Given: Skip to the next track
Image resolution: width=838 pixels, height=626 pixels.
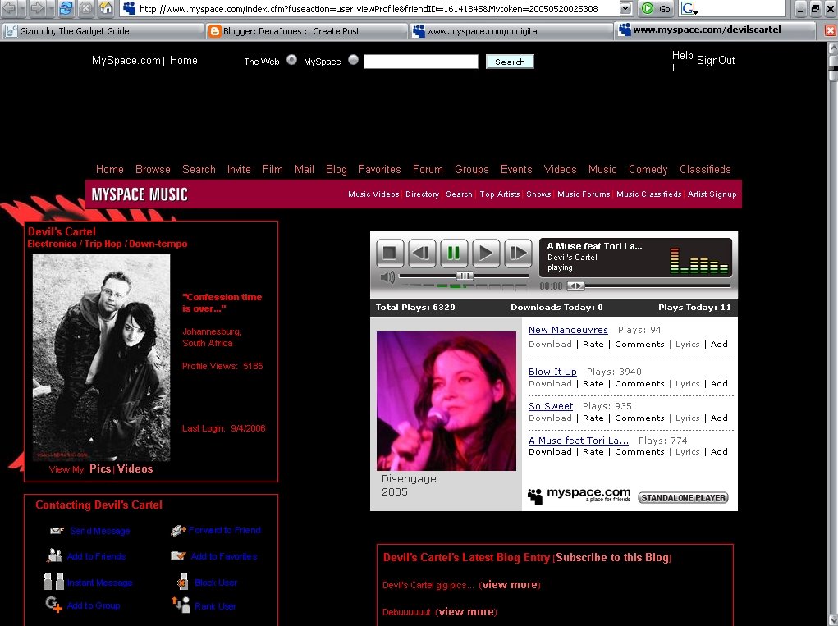Looking at the screenshot, I should point(518,253).
